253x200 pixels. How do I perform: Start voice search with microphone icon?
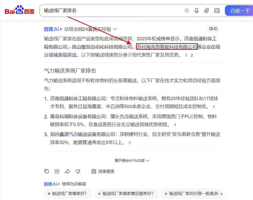[x=197, y=11]
